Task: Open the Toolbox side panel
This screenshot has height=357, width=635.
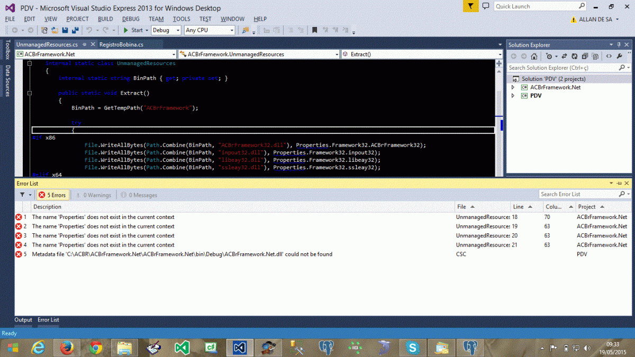Action: click(x=7, y=50)
